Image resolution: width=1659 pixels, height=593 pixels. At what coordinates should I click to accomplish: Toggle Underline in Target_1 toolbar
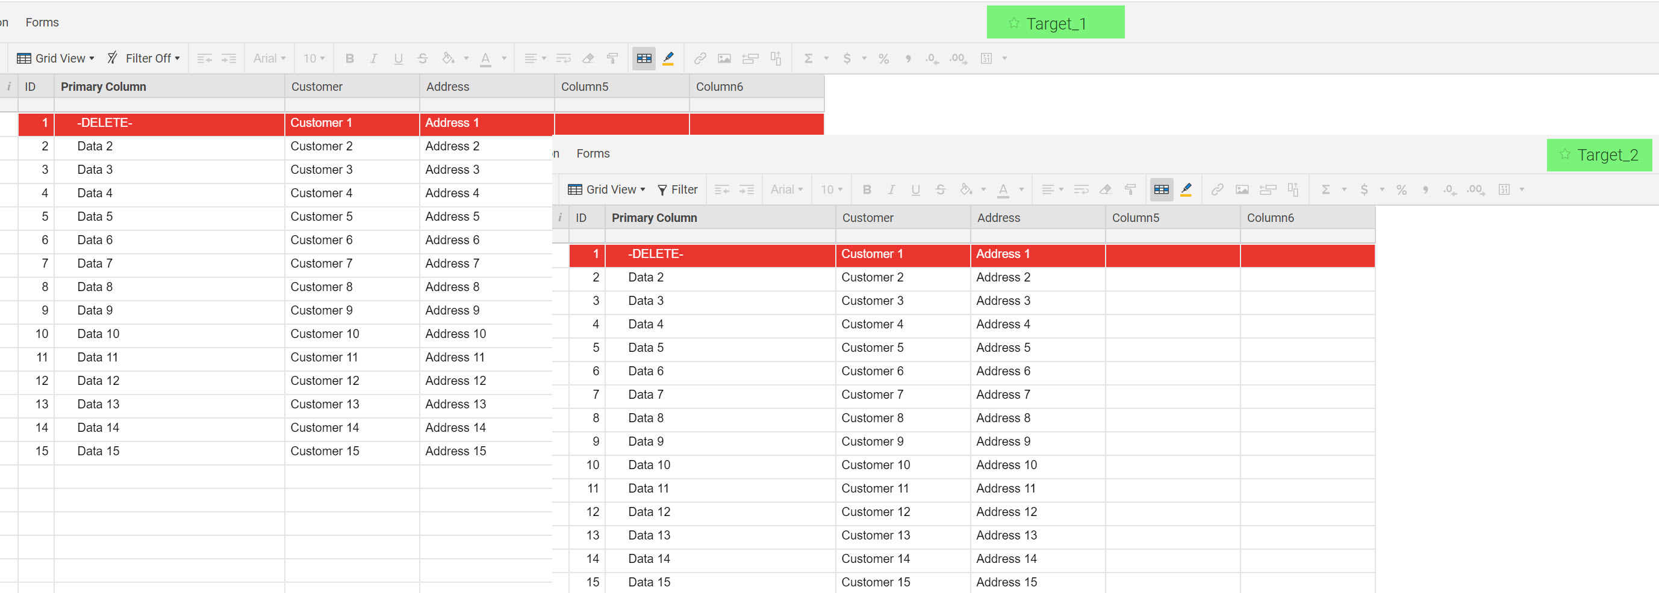[398, 58]
